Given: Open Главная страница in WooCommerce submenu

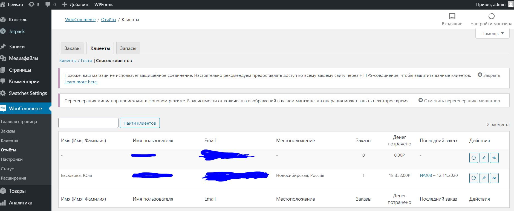Looking at the screenshot, I should pyautogui.click(x=19, y=122).
